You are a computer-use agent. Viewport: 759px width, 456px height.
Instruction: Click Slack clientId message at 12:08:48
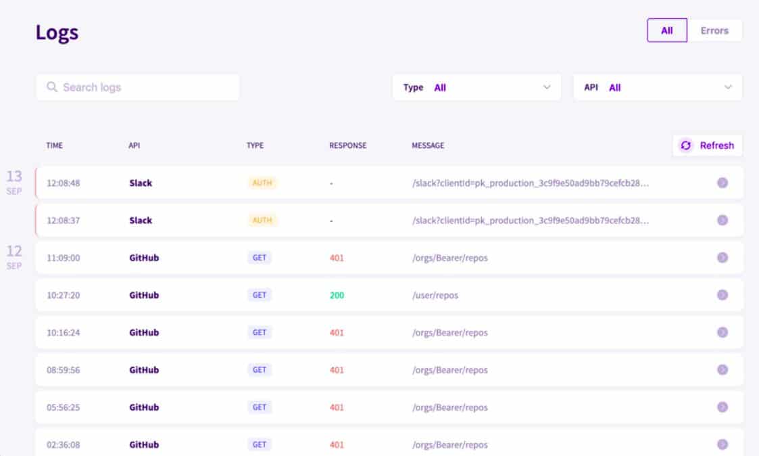pos(531,183)
